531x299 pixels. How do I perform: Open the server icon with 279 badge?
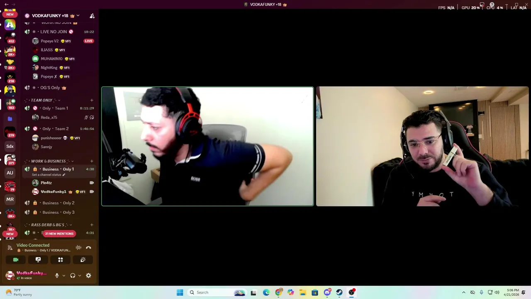10,132
